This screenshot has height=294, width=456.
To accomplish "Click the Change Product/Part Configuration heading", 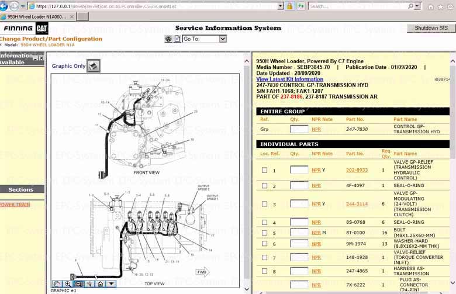I will (51, 39).
